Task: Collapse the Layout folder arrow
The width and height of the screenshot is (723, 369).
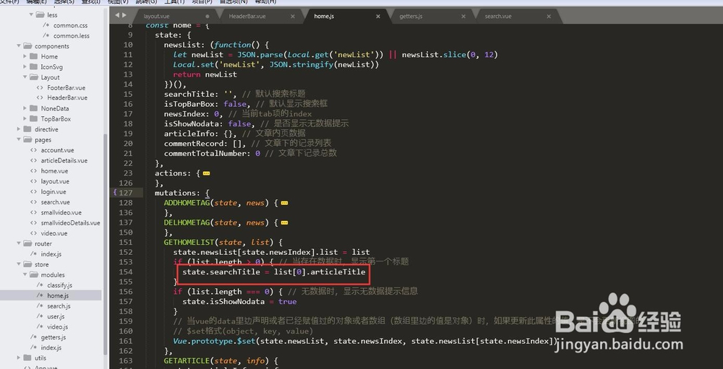Action: point(25,77)
